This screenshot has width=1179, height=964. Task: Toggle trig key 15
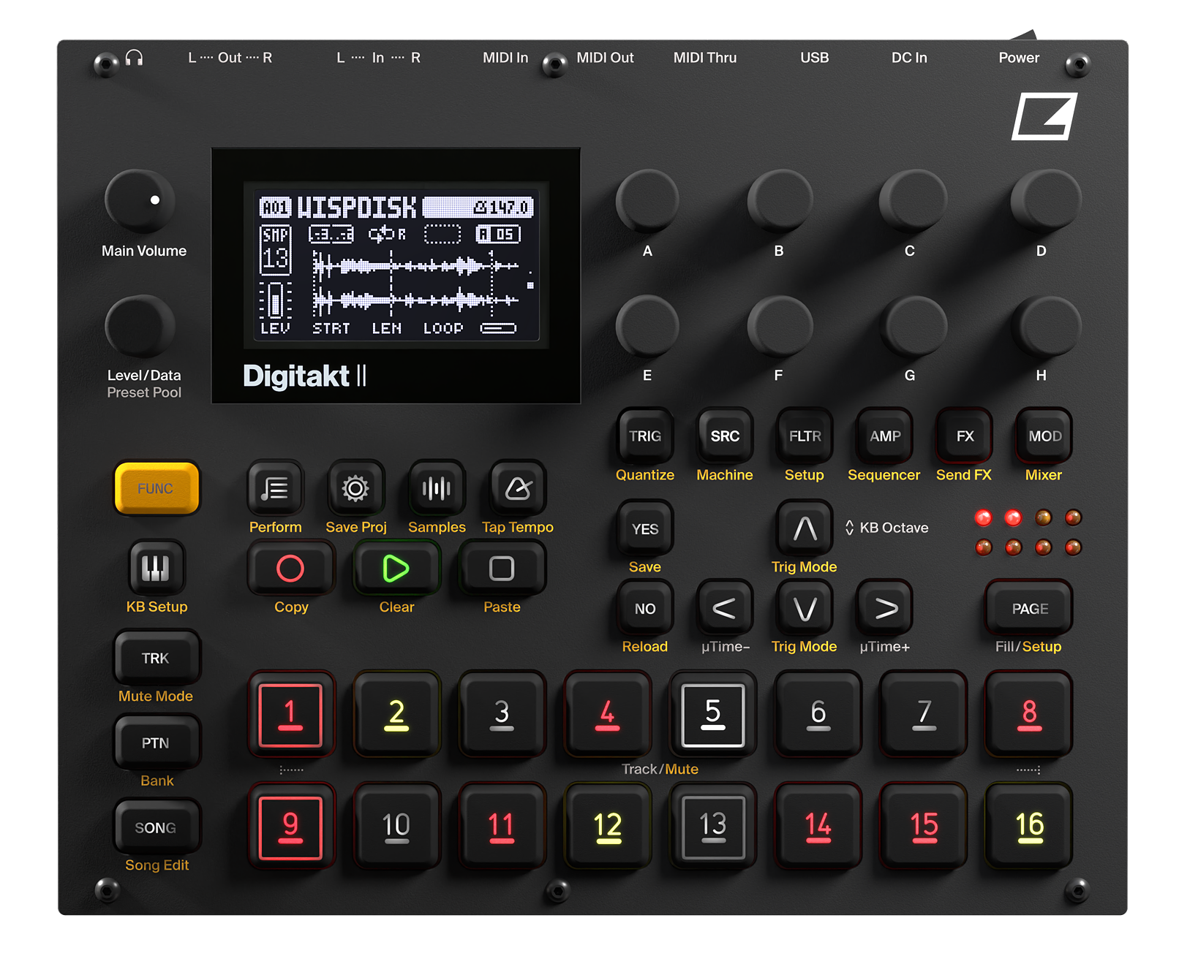pyautogui.click(x=924, y=826)
